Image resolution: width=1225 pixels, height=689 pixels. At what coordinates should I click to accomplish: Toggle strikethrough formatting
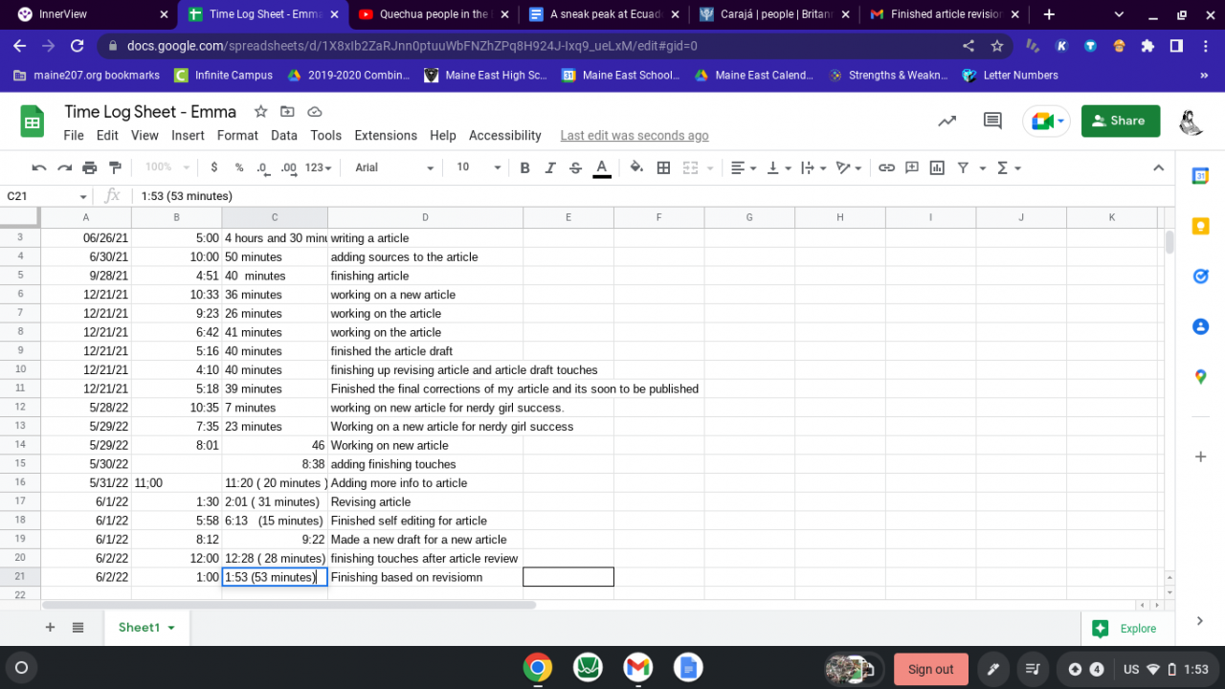[575, 167]
